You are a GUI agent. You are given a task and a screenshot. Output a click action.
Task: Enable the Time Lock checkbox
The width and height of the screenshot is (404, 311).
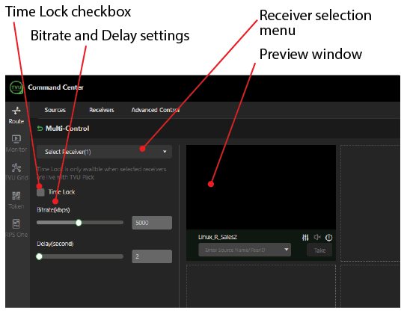(x=40, y=192)
